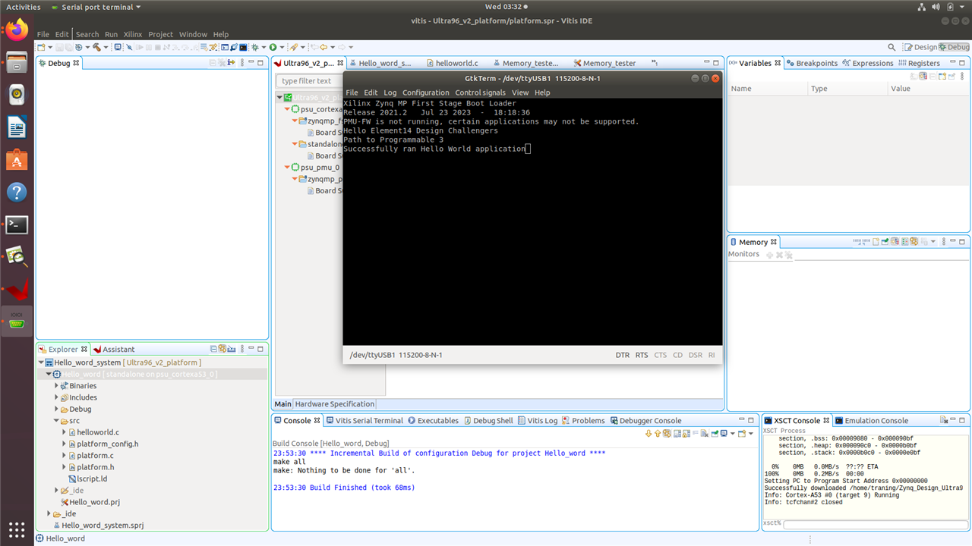Click Clear Console icon in Build Console
The height and width of the screenshot is (546, 972).
click(705, 433)
